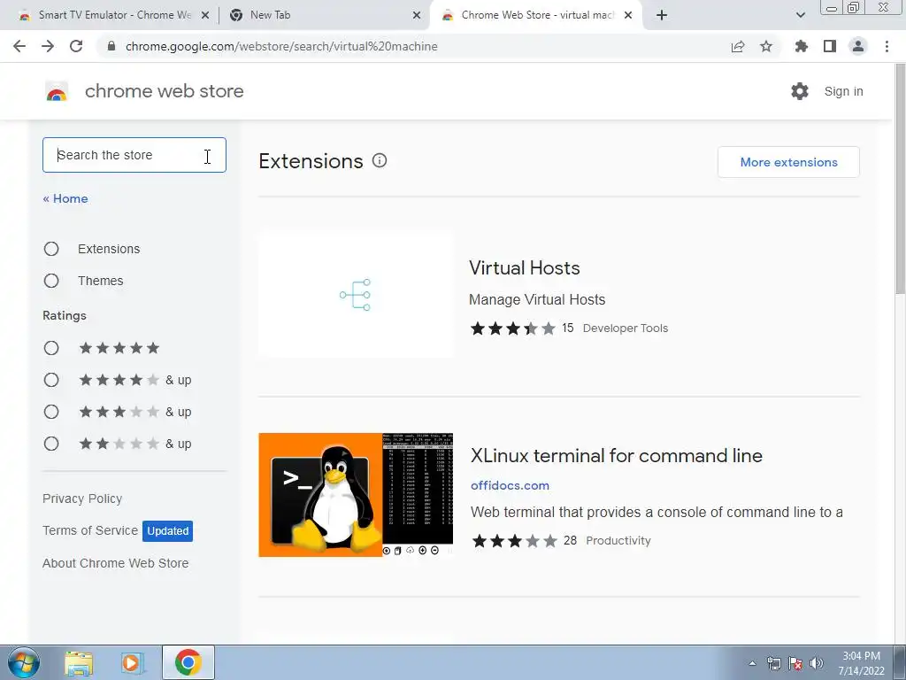This screenshot has height=680, width=906.
Task: Filter by four stars & up
Action: click(51, 380)
